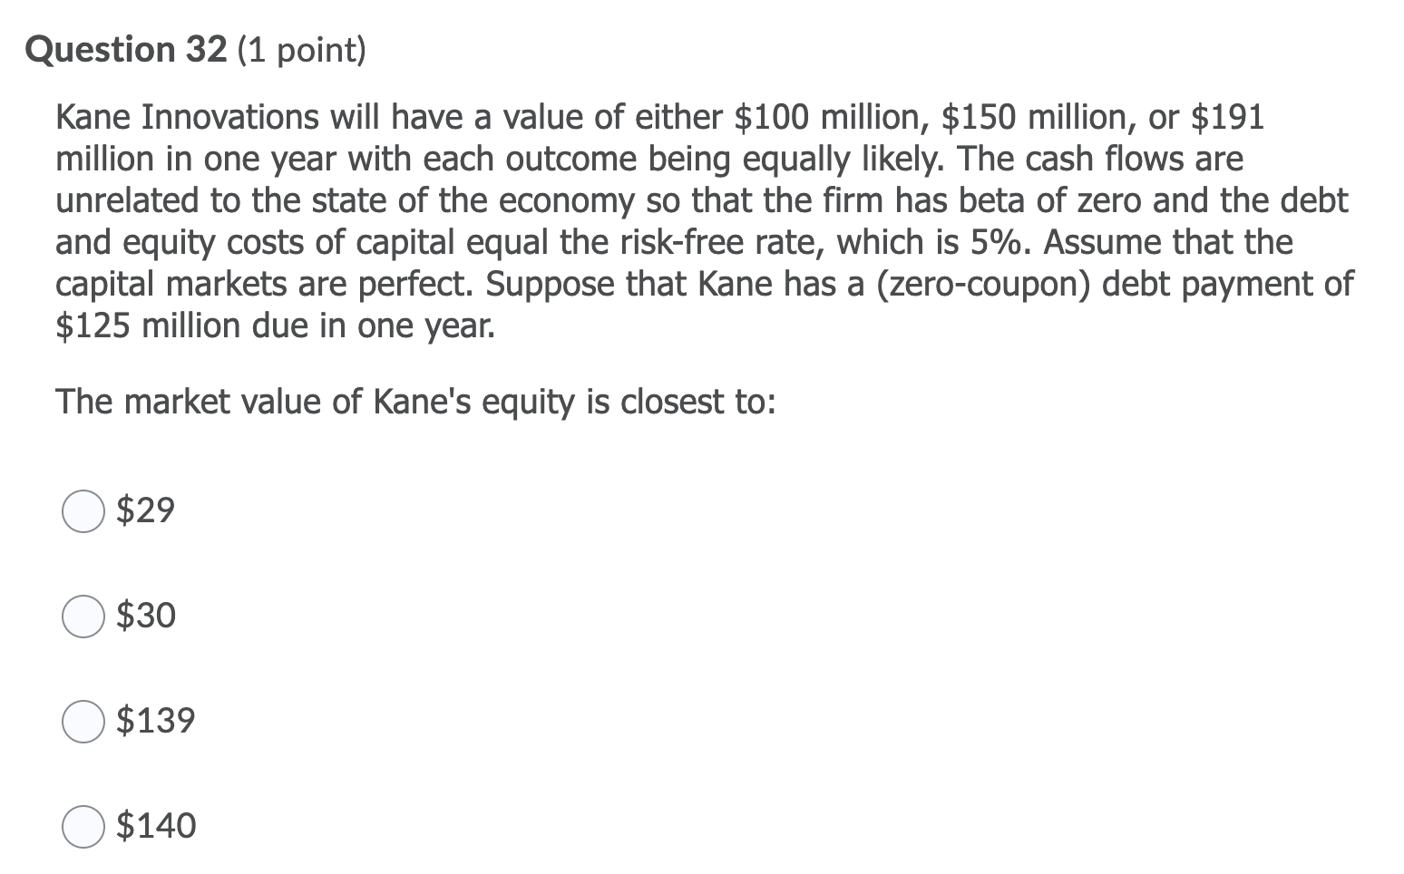
Task: Click the unselected circle beside $140
Action: click(x=83, y=826)
